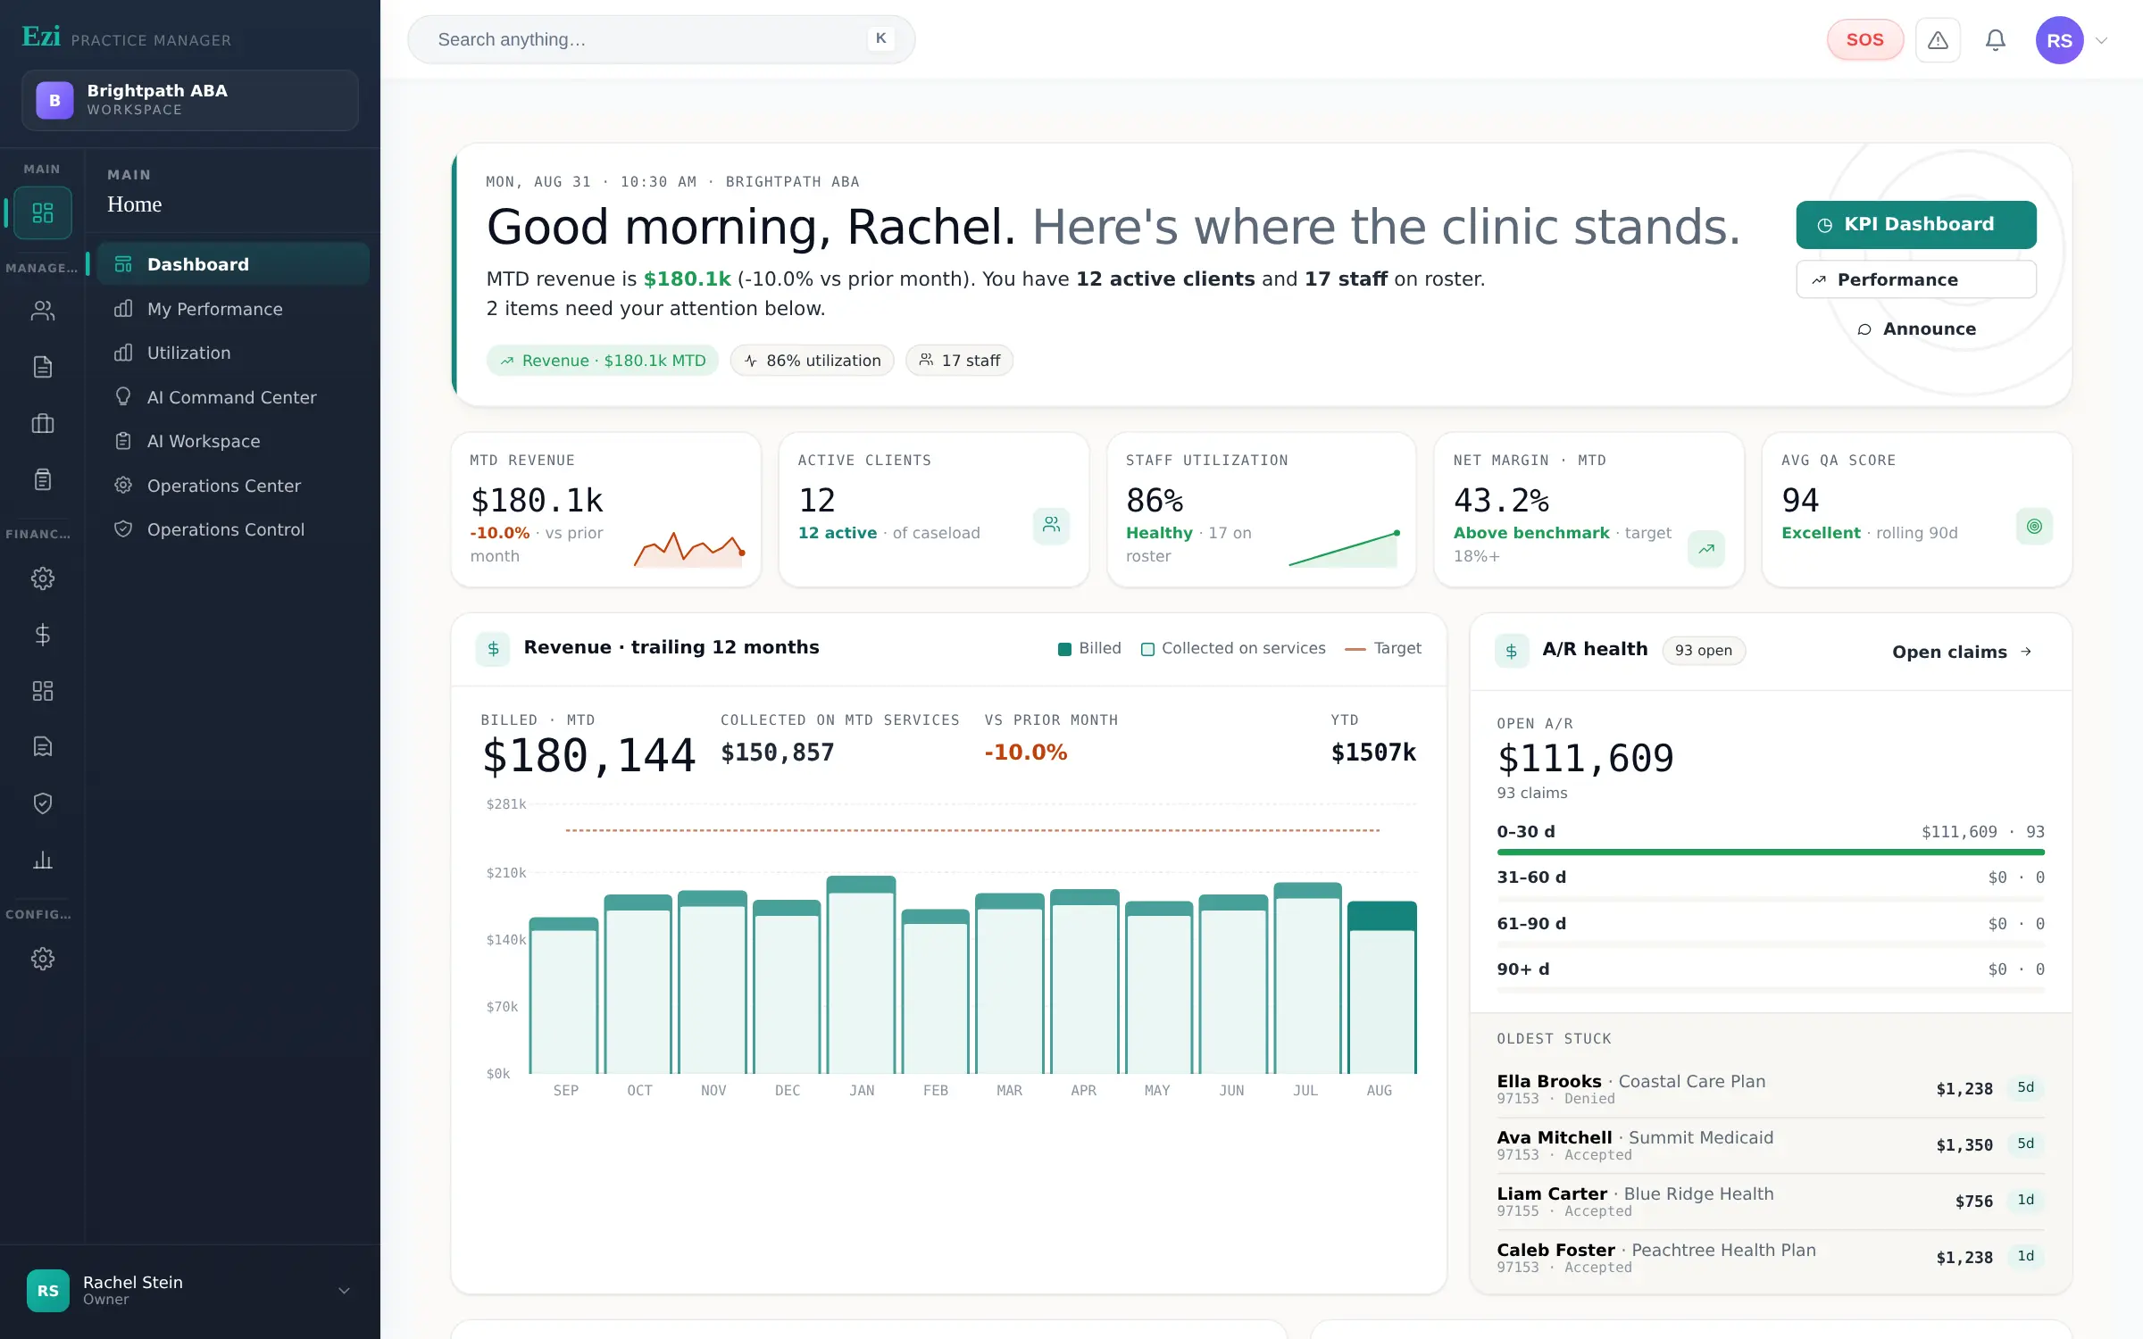
Task: Click the Performance button
Action: click(x=1916, y=279)
